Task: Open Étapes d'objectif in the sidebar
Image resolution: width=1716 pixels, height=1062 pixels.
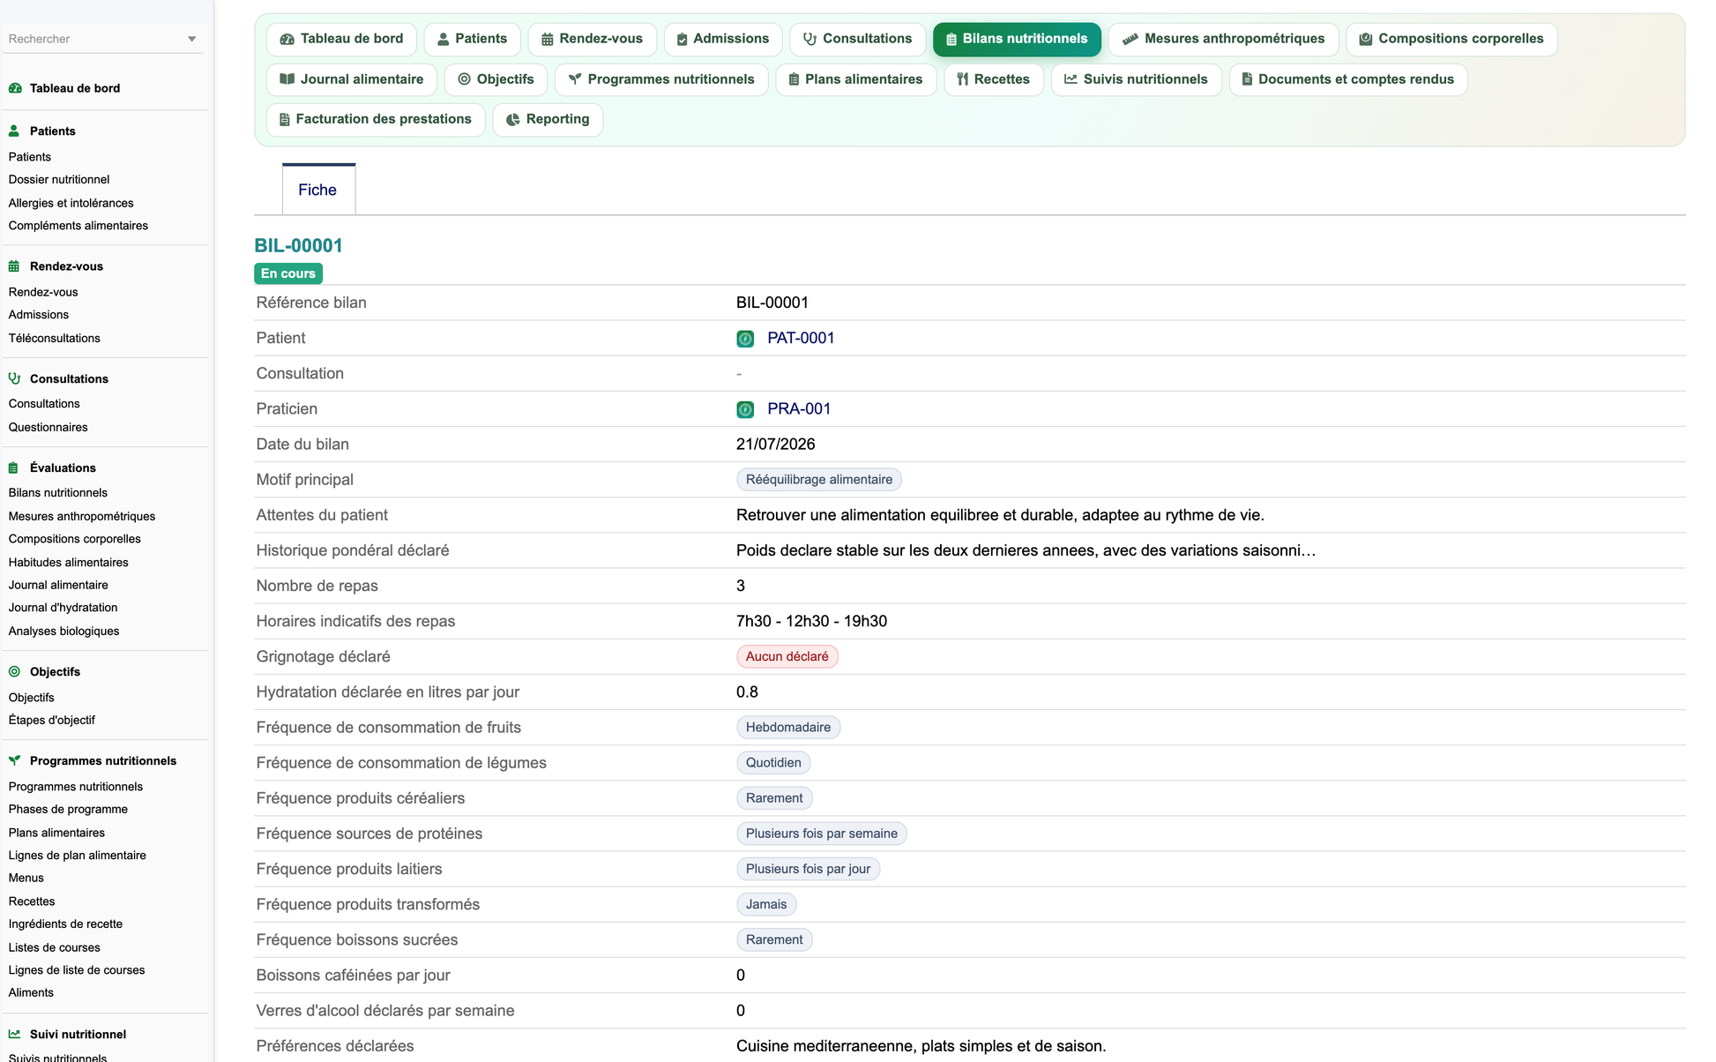Action: pos(52,720)
